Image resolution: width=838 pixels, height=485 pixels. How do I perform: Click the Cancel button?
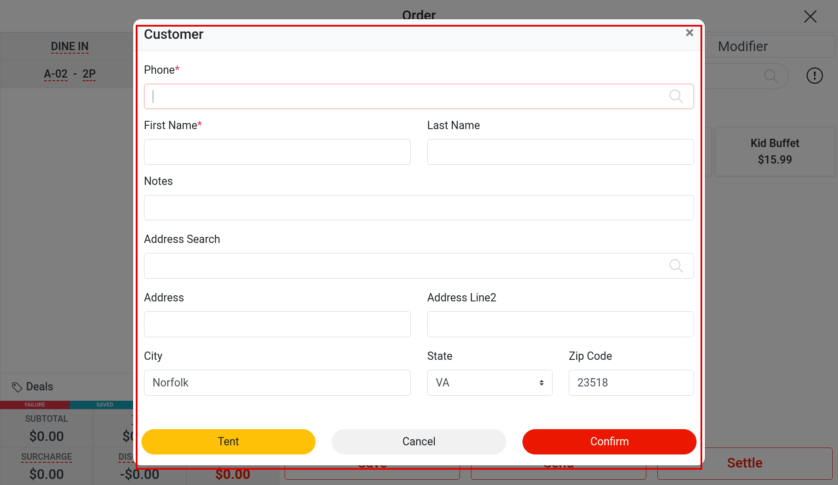click(x=419, y=441)
